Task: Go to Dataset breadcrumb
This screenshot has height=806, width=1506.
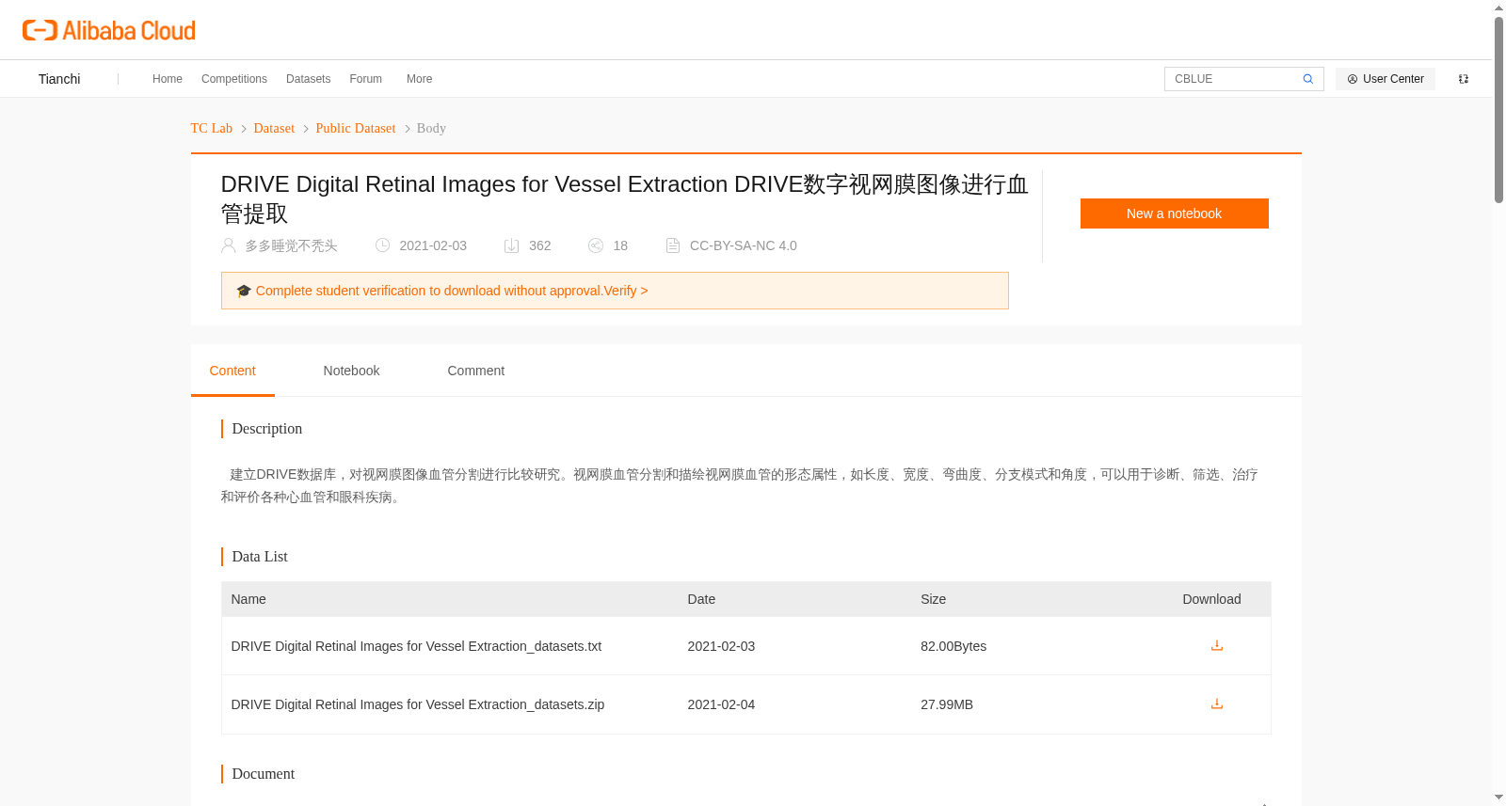Action: [x=274, y=128]
